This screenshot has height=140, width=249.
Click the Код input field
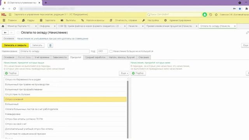[102, 51]
